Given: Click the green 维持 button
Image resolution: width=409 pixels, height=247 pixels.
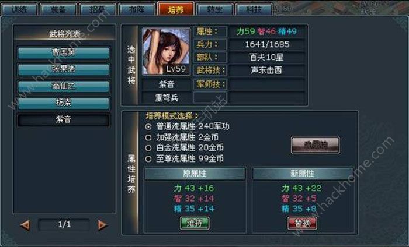Looking at the screenshot, I should (195, 223).
